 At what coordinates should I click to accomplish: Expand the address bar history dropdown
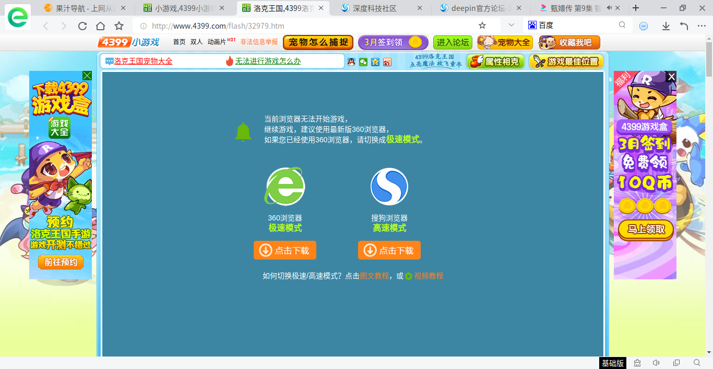[x=512, y=25]
